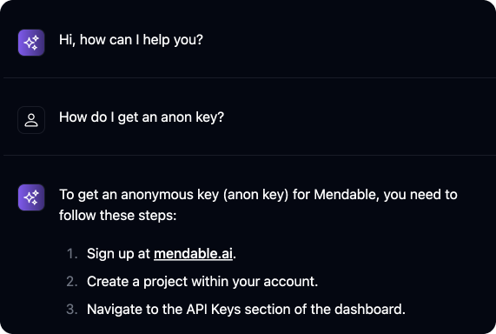Click the list number 2 marker
This screenshot has height=334, width=496.
(x=72, y=282)
